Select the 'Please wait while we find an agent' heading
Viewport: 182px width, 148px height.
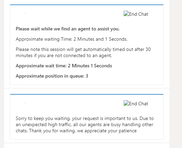[x=68, y=29]
